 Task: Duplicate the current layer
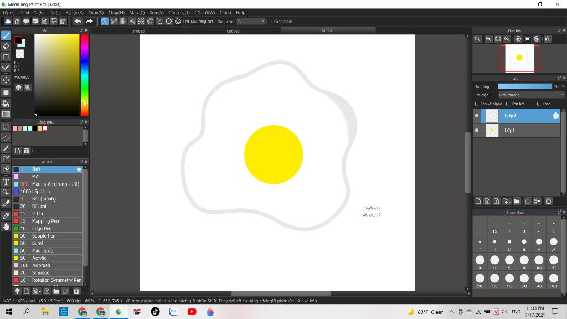click(528, 201)
